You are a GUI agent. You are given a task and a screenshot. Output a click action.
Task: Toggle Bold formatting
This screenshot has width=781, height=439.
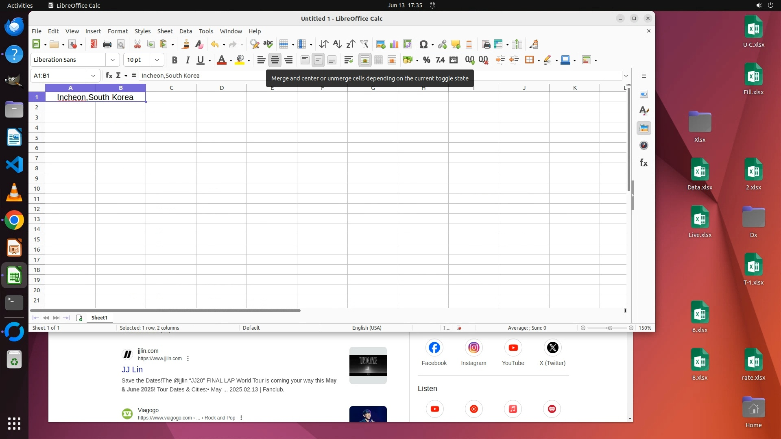(175, 60)
